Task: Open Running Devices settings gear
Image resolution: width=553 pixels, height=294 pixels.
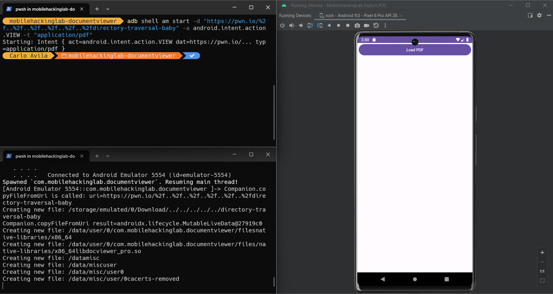Action: 539,15
